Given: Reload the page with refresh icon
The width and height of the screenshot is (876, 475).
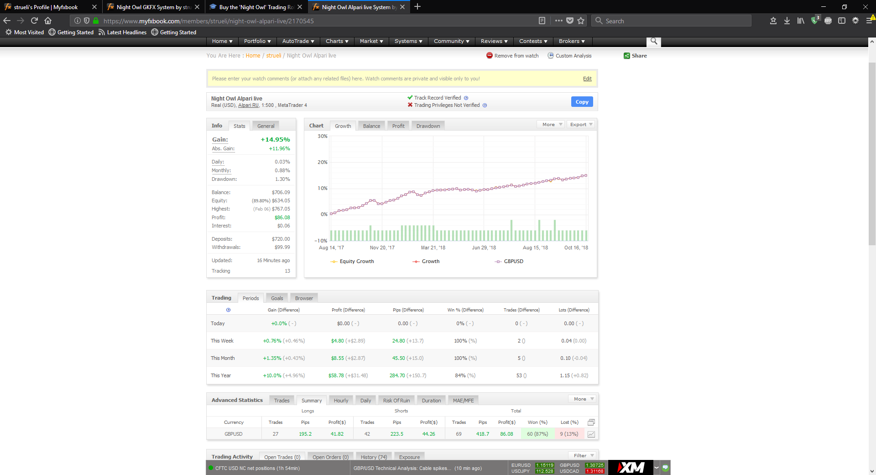Looking at the screenshot, I should coord(34,21).
